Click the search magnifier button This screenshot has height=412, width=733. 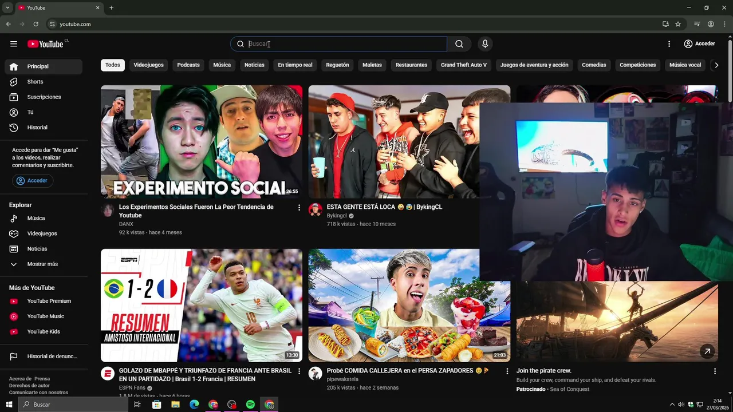coord(459,44)
